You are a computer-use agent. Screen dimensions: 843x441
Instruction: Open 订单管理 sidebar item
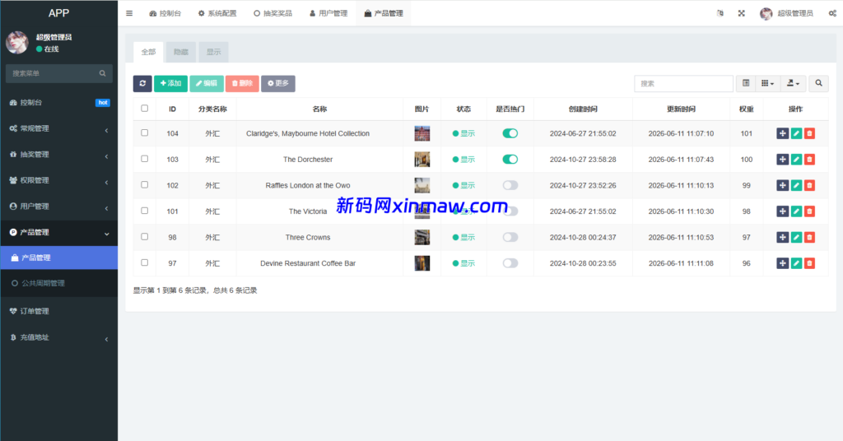point(58,311)
